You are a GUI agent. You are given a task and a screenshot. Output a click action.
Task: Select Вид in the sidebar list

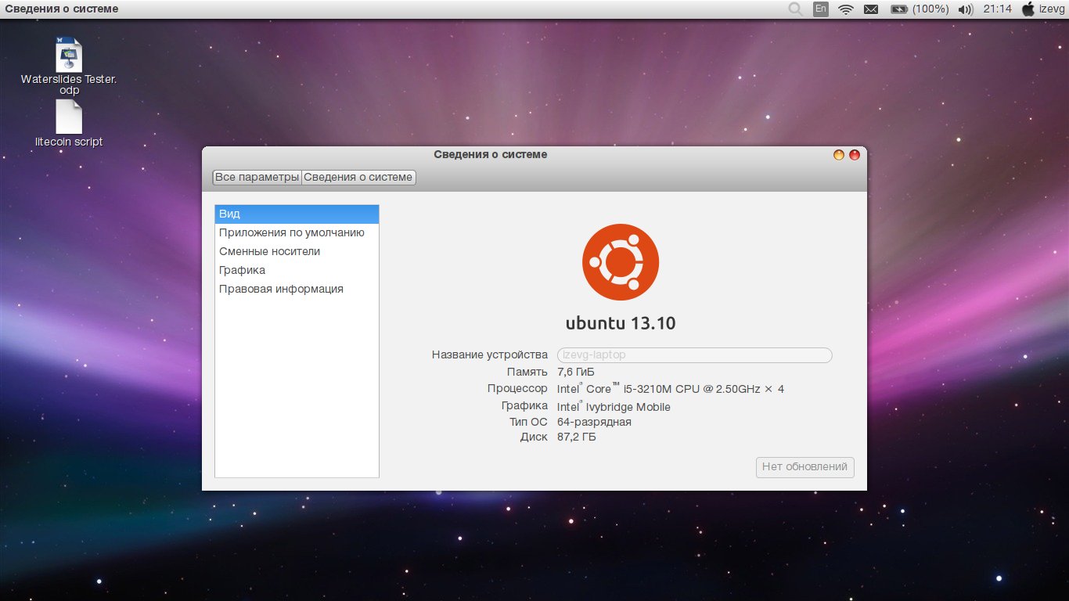point(297,214)
